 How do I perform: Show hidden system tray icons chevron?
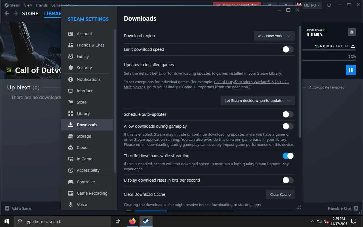pyautogui.click(x=313, y=221)
